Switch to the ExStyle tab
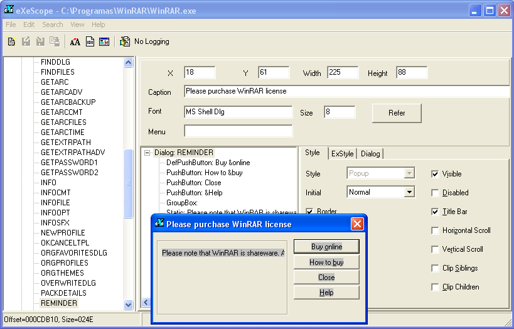This screenshot has height=329, width=514. (342, 154)
